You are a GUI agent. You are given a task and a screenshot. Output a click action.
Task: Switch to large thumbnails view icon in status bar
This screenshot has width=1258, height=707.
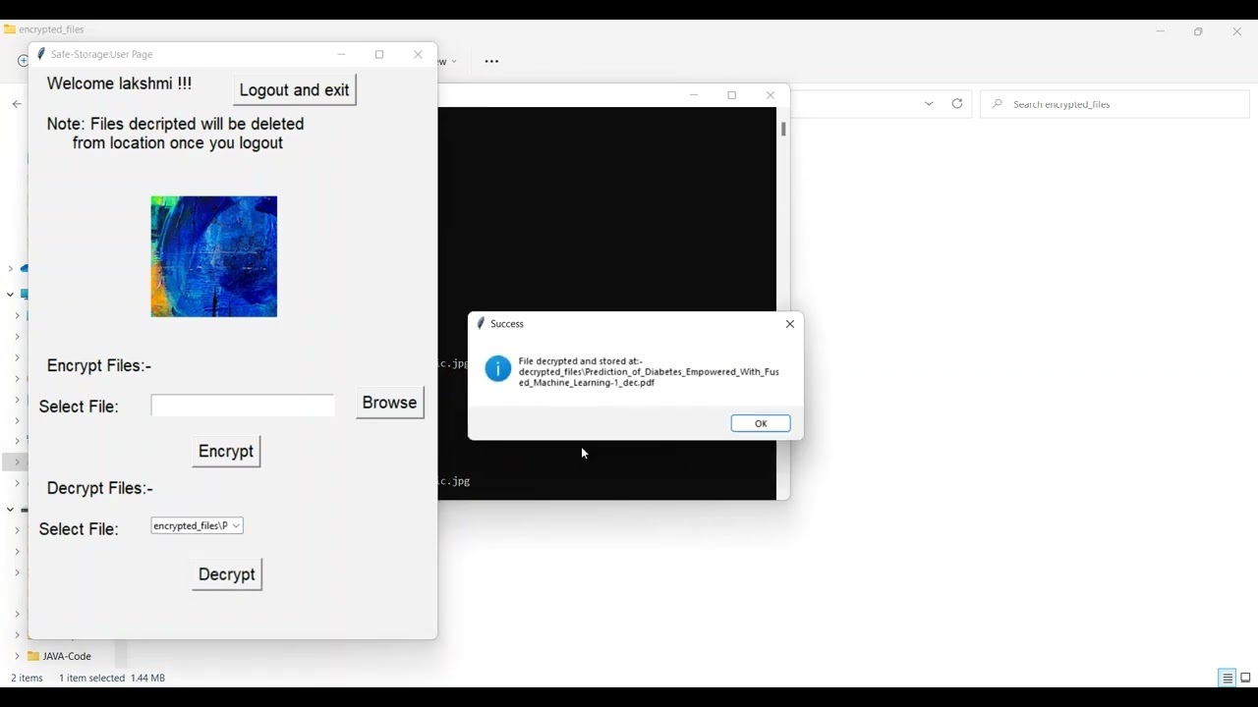click(1245, 679)
